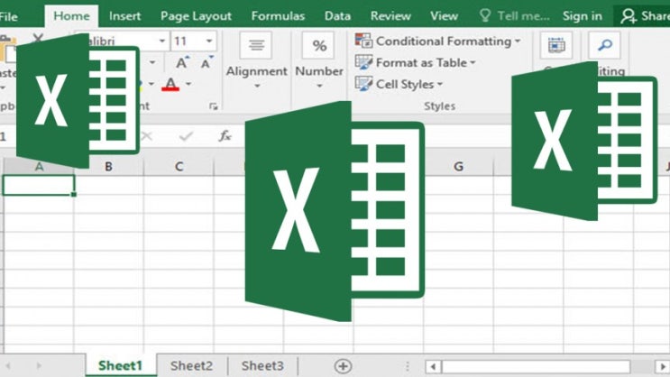Click the Alignment center-lines icon
The width and height of the screenshot is (670, 377).
256,45
